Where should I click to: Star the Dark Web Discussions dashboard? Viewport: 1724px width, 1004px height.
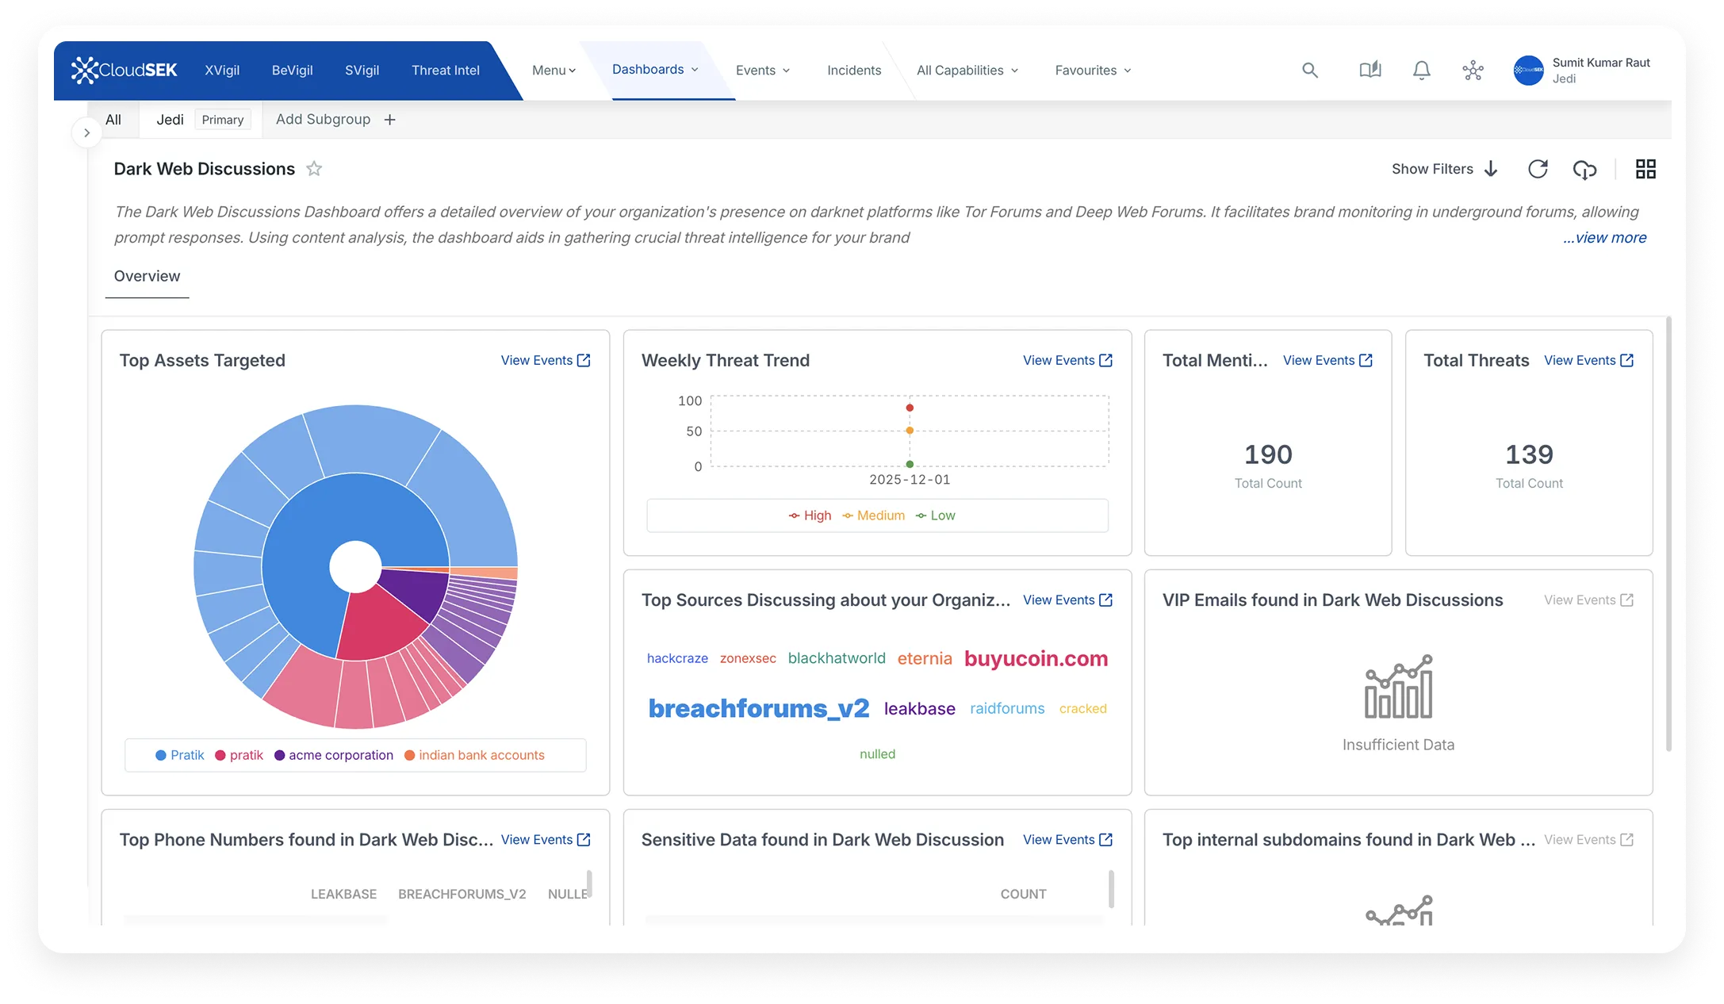coord(314,169)
